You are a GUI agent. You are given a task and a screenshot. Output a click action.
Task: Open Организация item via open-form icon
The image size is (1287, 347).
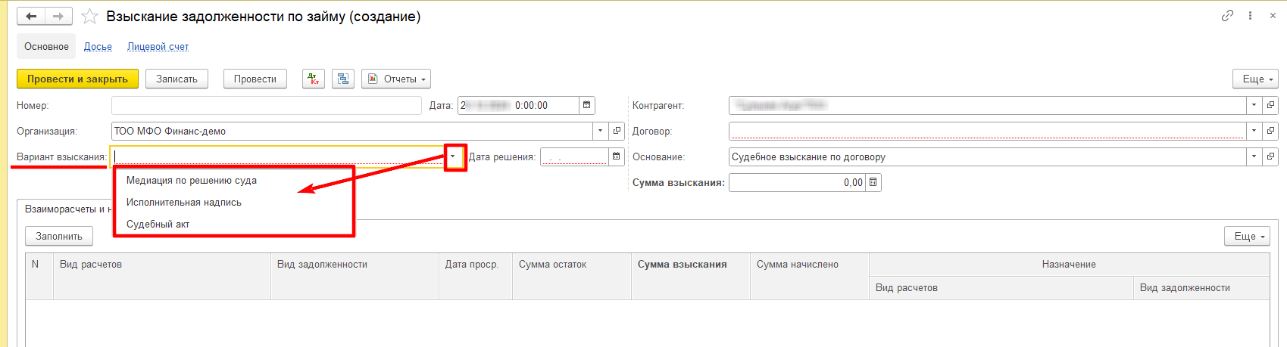pyautogui.click(x=617, y=131)
